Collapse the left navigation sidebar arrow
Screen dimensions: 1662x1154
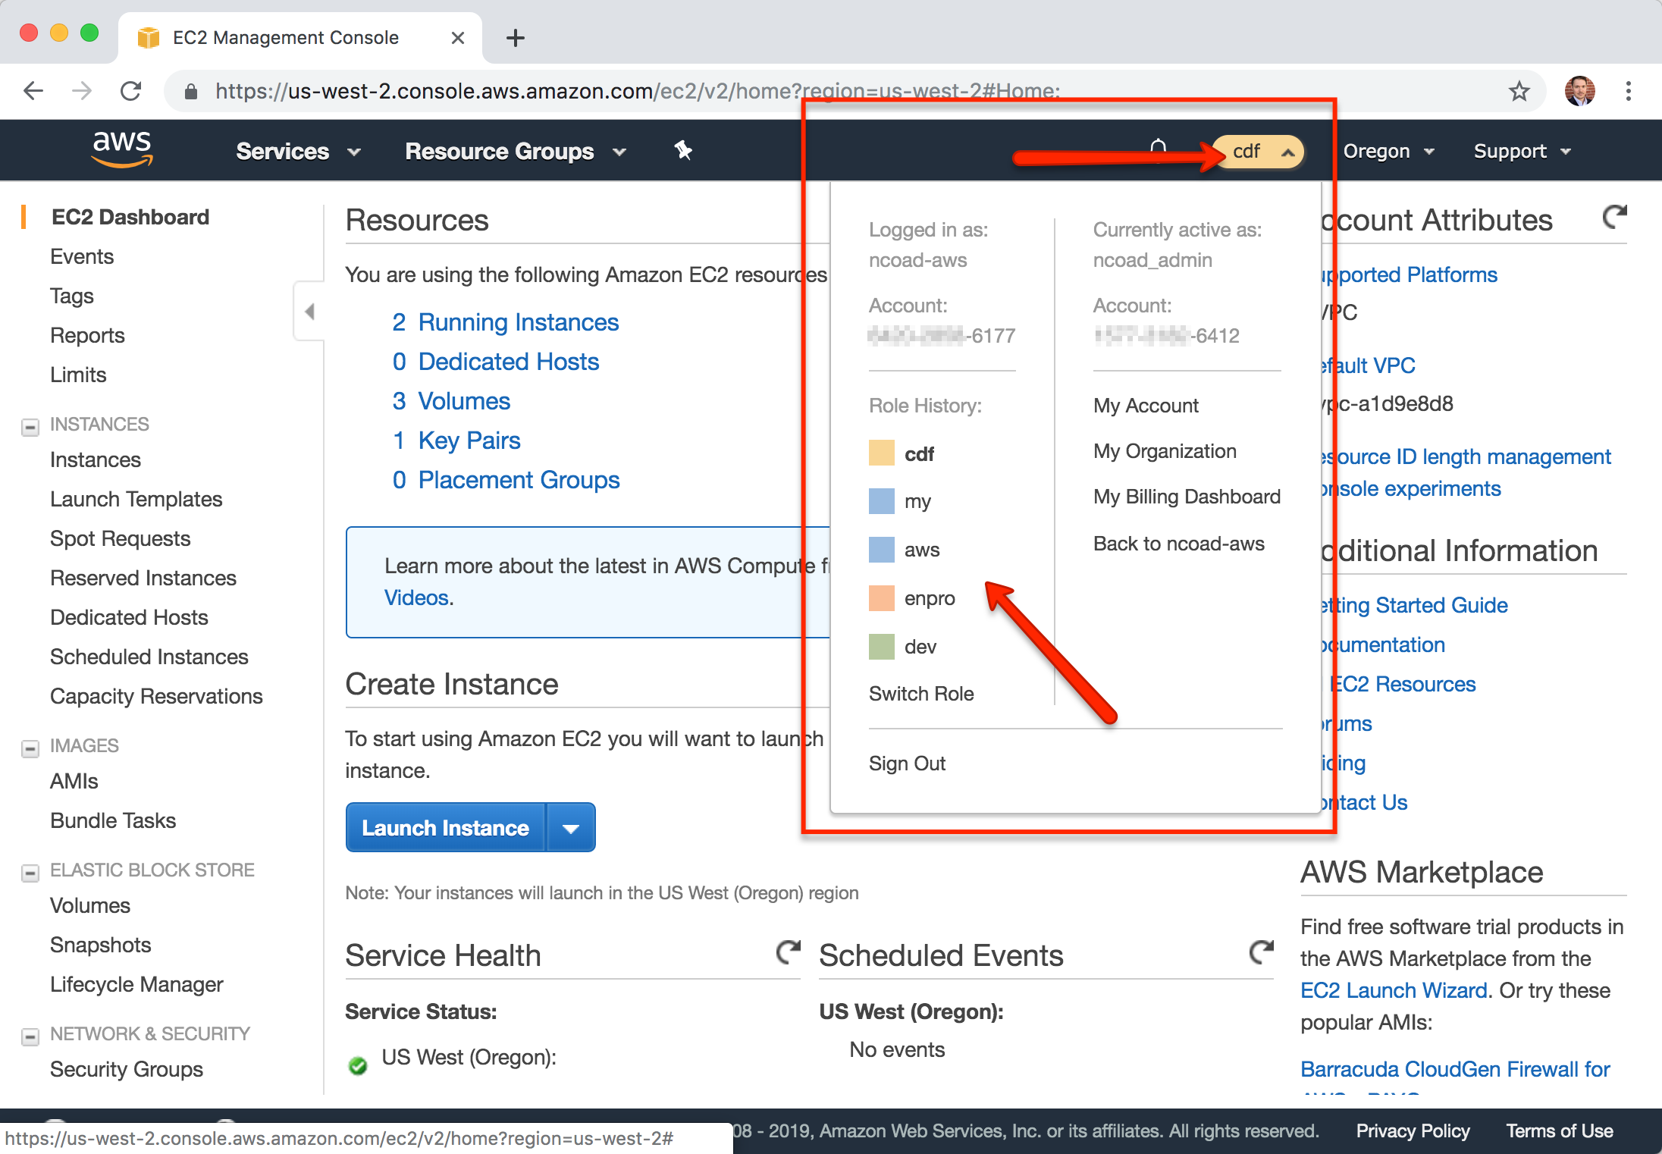(x=309, y=311)
